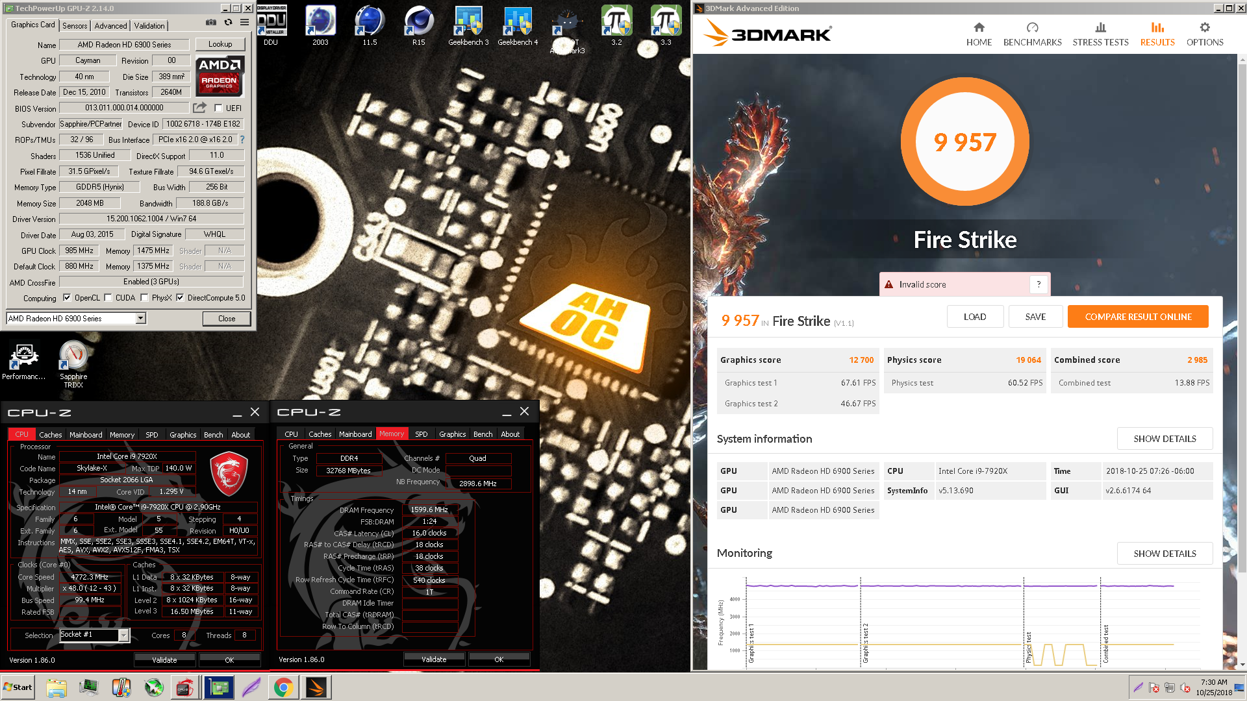
Task: Launch Geekbench 4 from desktop
Action: point(518,26)
